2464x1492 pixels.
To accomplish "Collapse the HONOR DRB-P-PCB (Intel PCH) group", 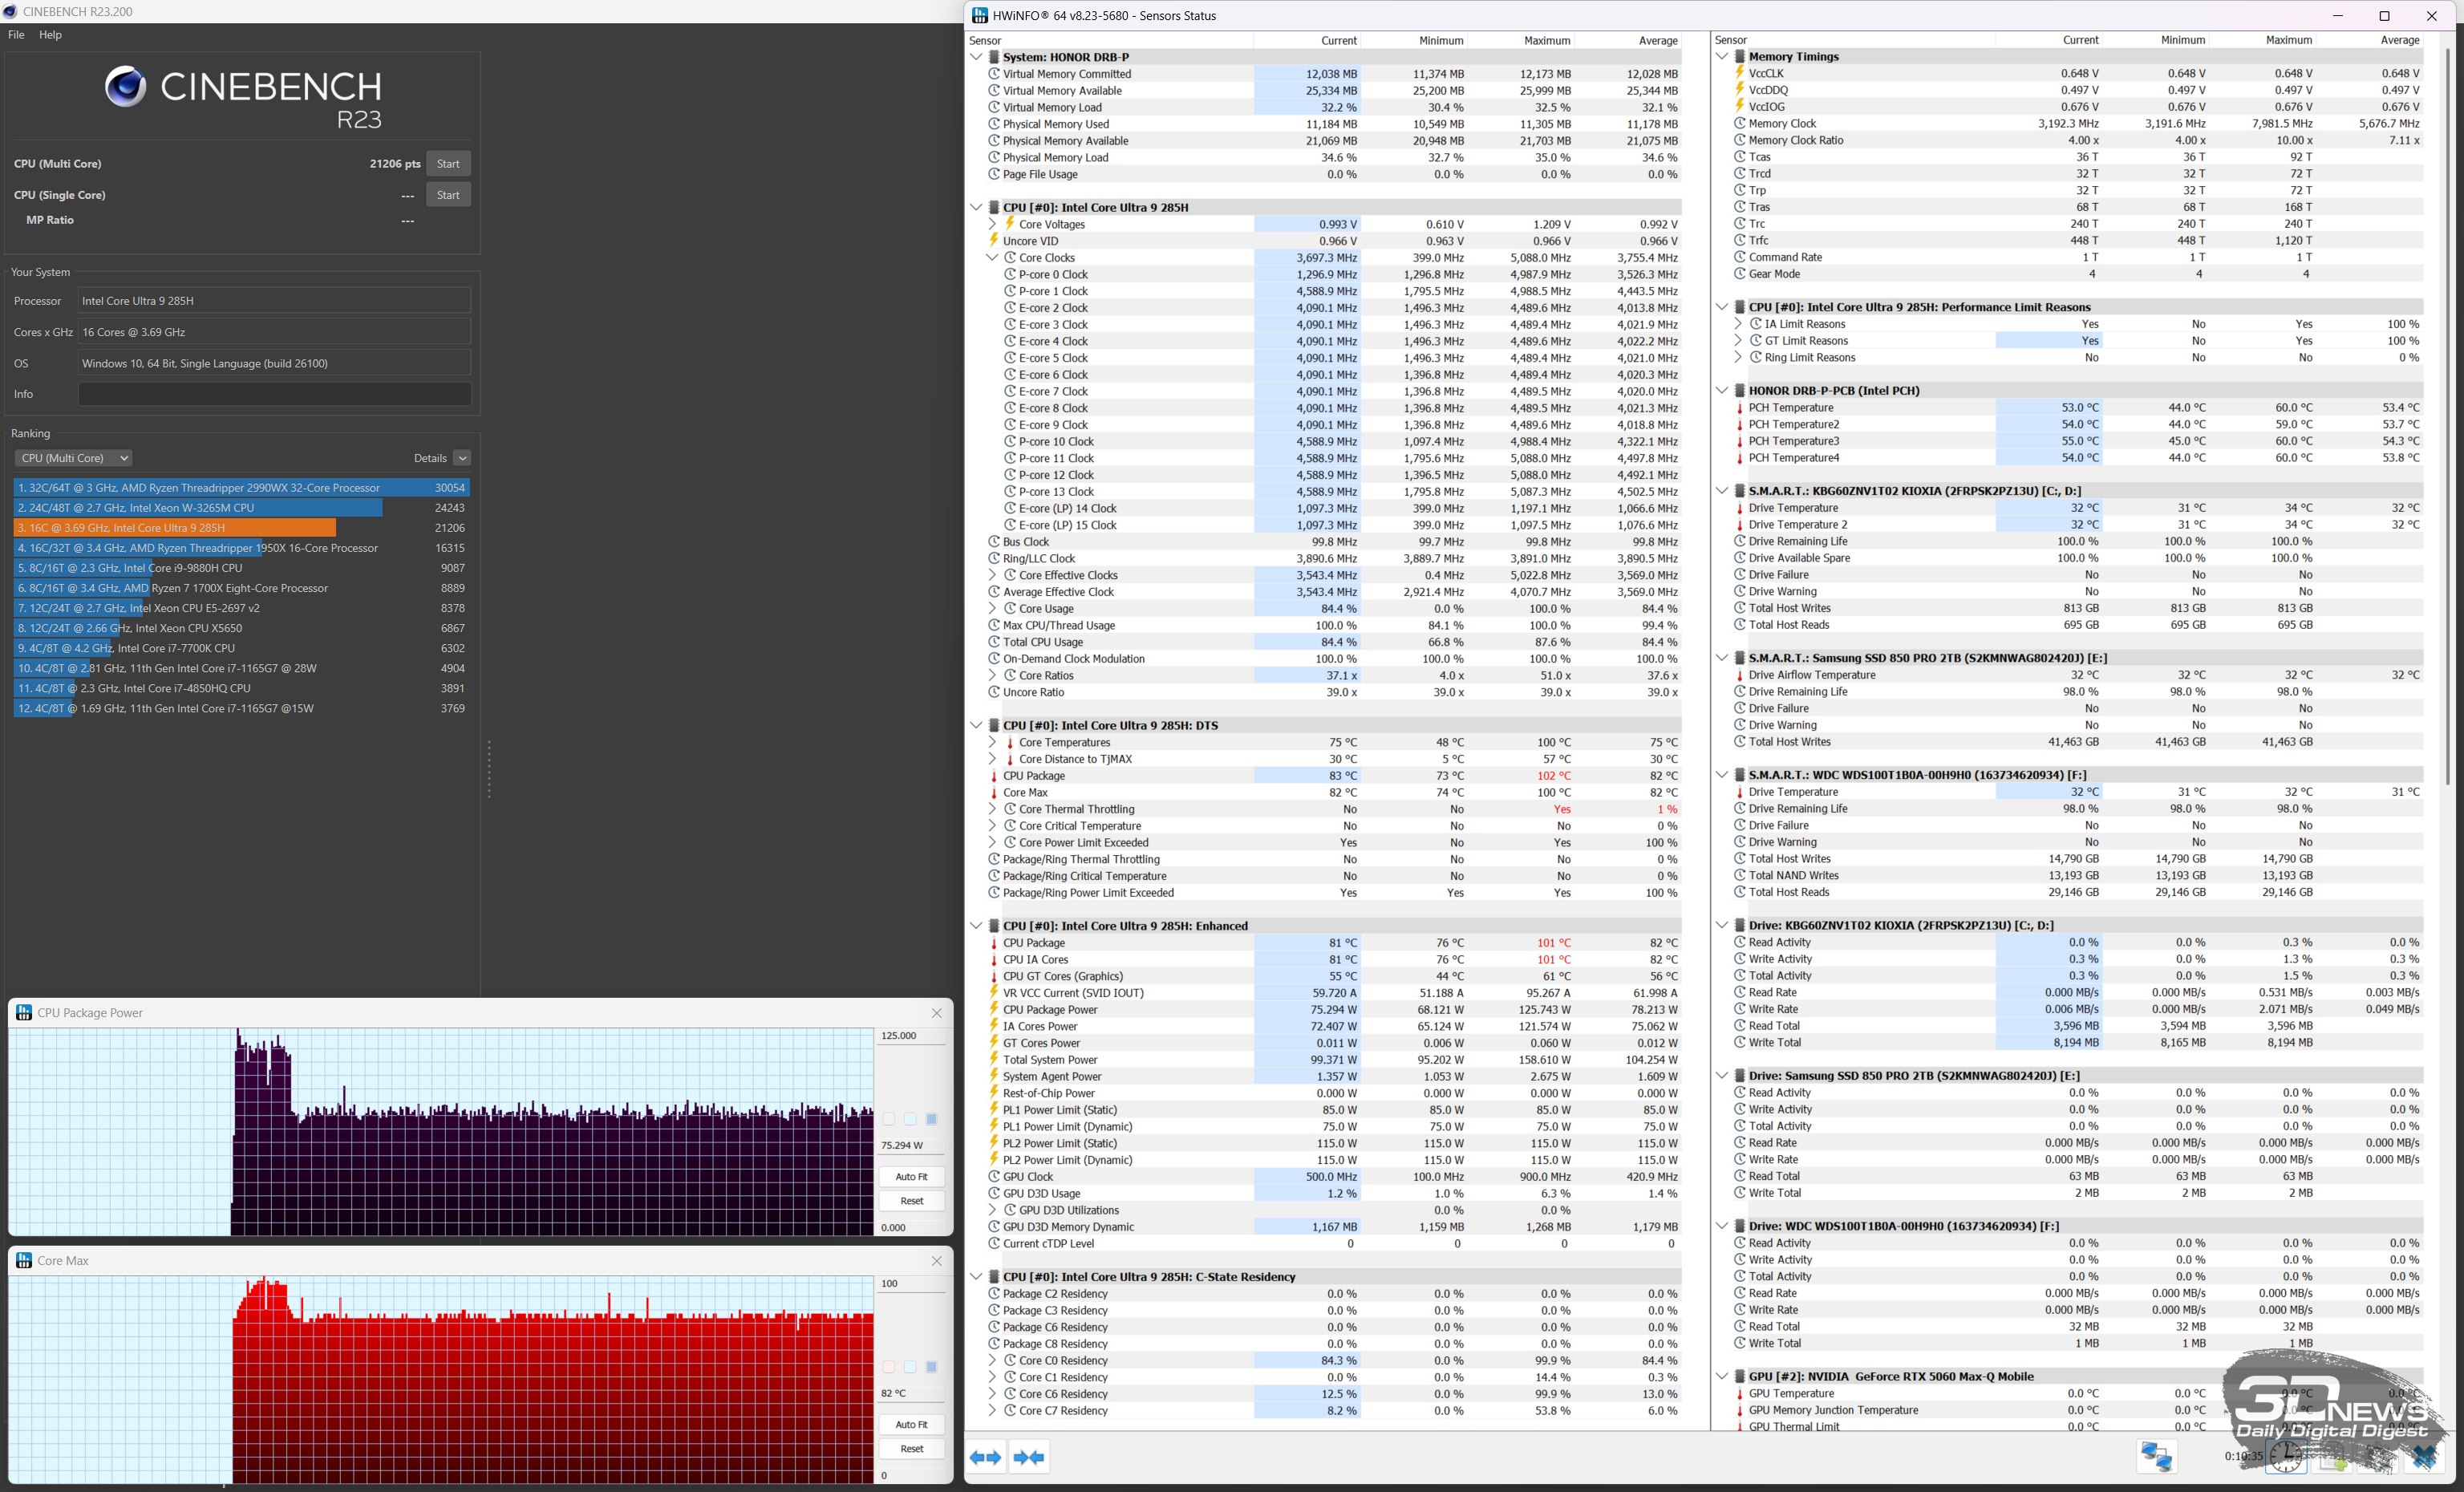I will pyautogui.click(x=1722, y=391).
